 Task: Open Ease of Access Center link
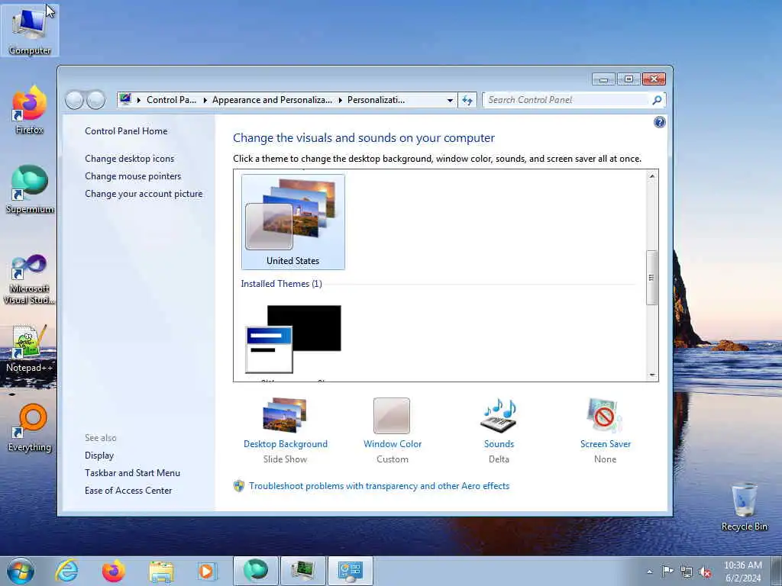tap(128, 491)
